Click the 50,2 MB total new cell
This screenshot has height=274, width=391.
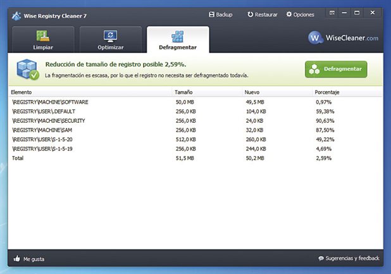tap(255, 158)
